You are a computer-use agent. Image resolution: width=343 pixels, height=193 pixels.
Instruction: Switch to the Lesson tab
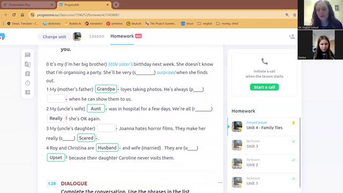[x=96, y=36]
